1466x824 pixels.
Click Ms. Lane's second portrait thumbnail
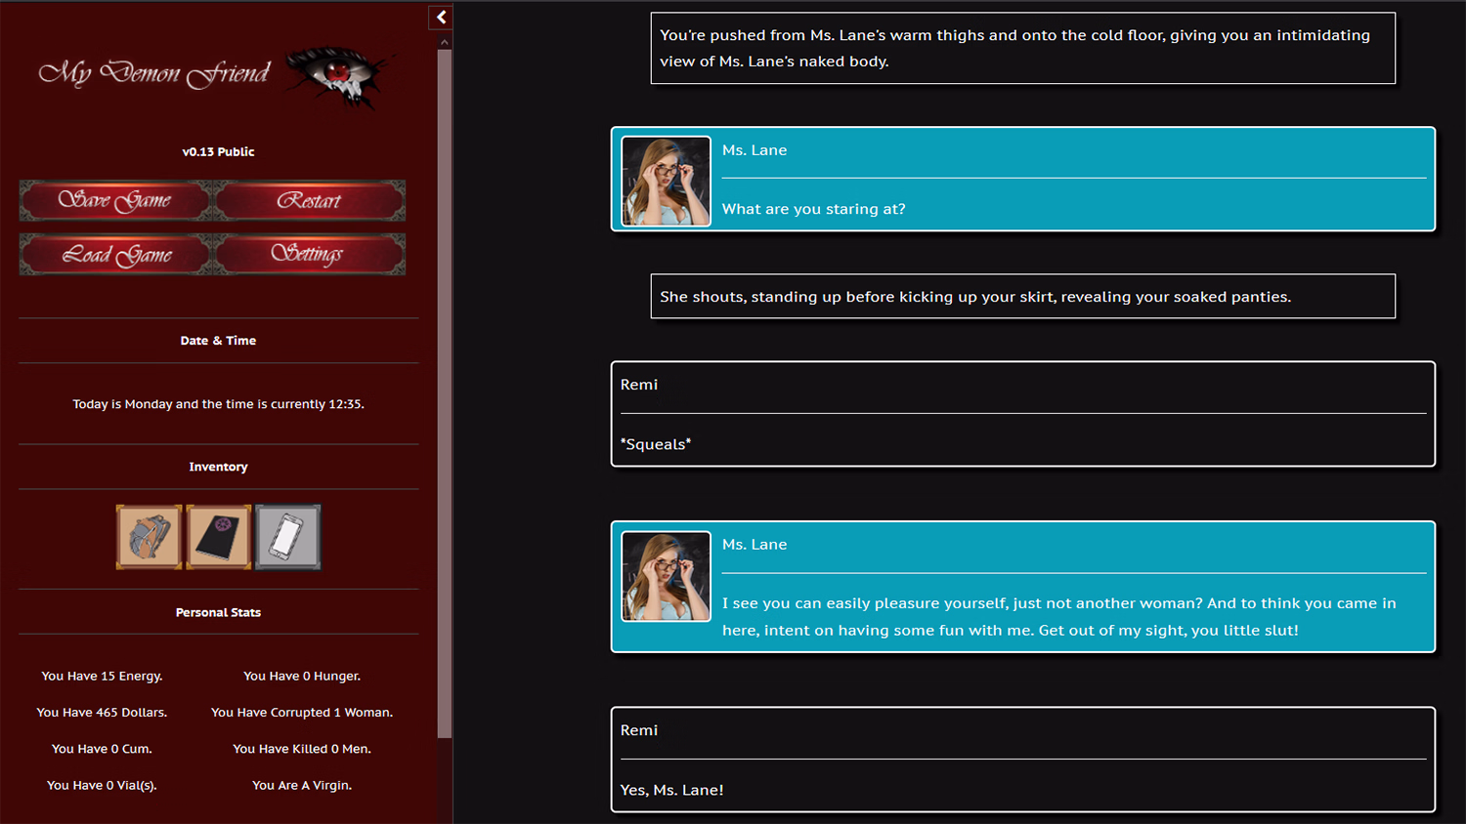pyautogui.click(x=667, y=576)
